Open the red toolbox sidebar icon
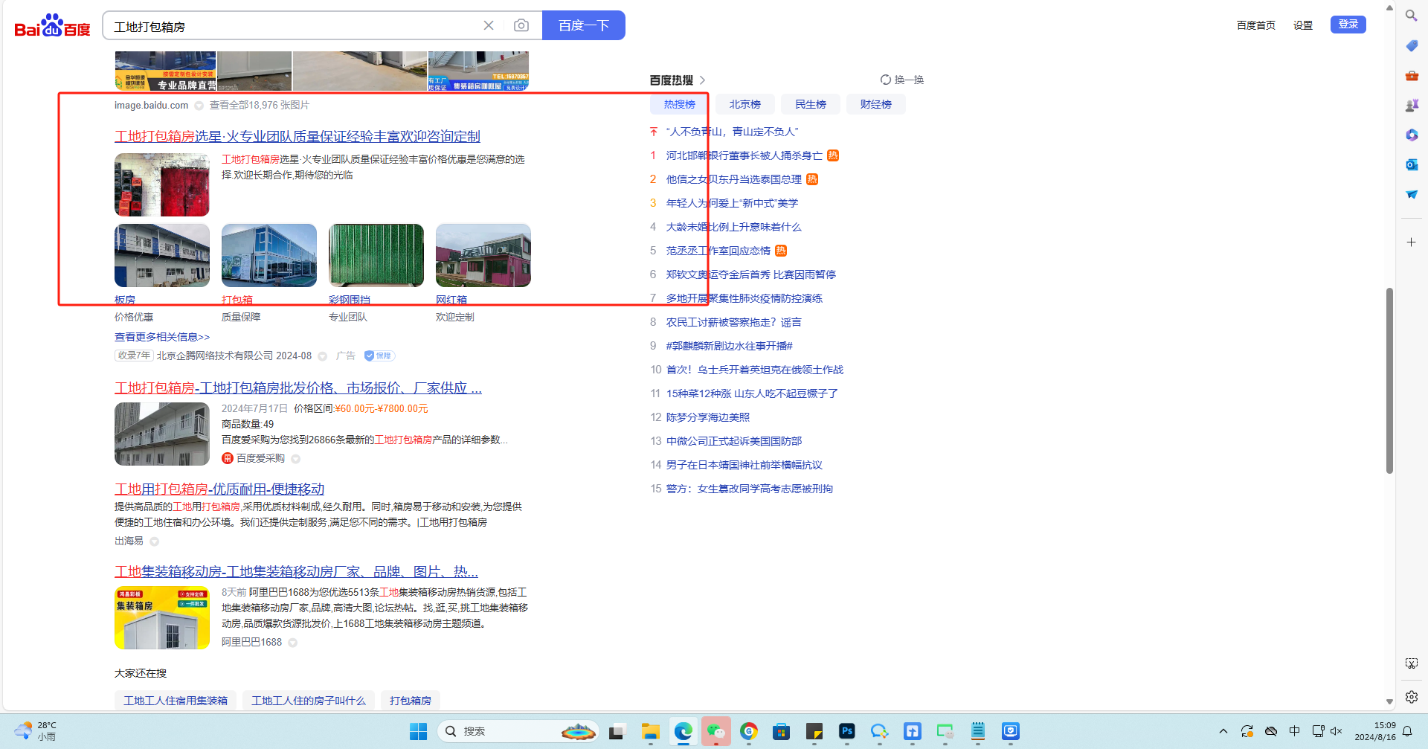Screen dimensions: 1428x749 pos(1411,75)
